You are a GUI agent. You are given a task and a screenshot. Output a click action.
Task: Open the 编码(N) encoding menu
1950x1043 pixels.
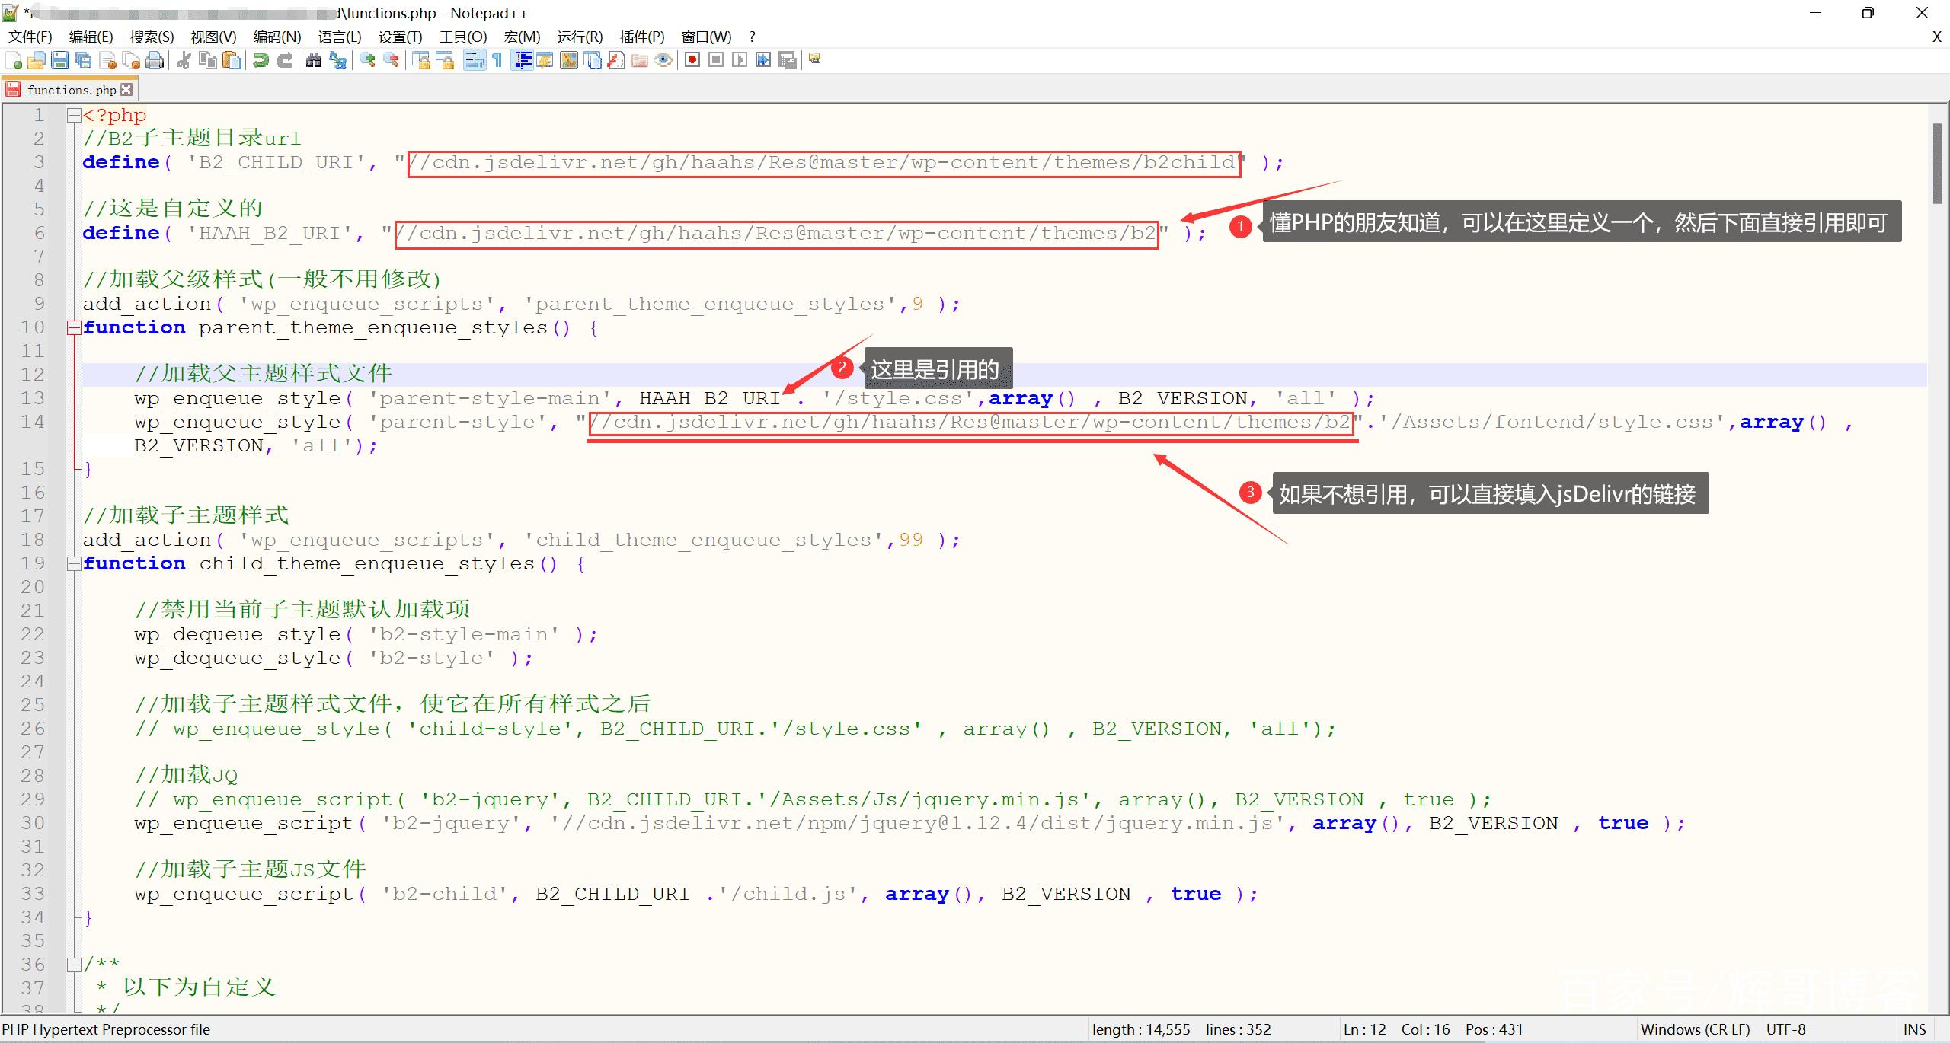(277, 37)
